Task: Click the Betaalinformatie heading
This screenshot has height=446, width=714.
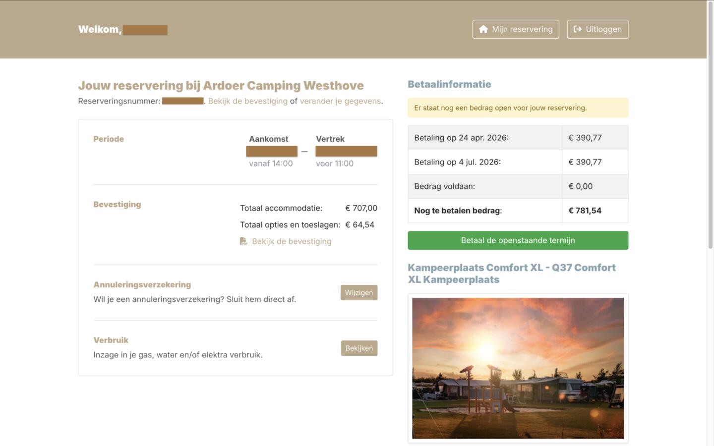Action: pos(449,84)
